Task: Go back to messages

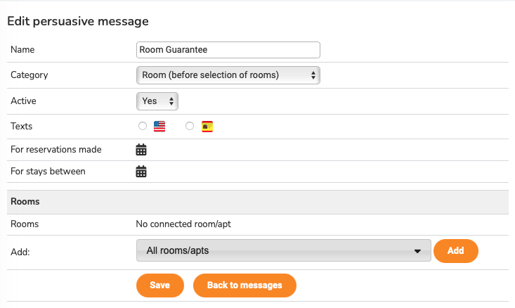Action: click(245, 285)
